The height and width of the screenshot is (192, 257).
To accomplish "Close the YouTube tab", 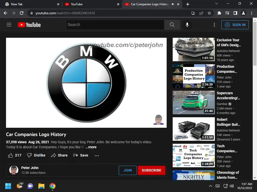I will pos(118,4).
